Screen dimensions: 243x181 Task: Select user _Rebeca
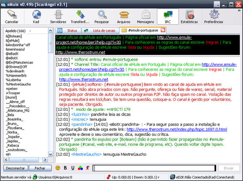[x=13, y=145]
